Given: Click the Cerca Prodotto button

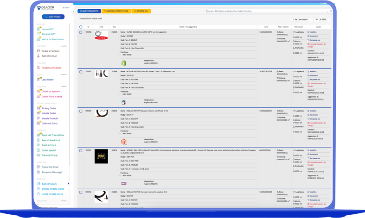Looking at the screenshot, I should 53,17.
